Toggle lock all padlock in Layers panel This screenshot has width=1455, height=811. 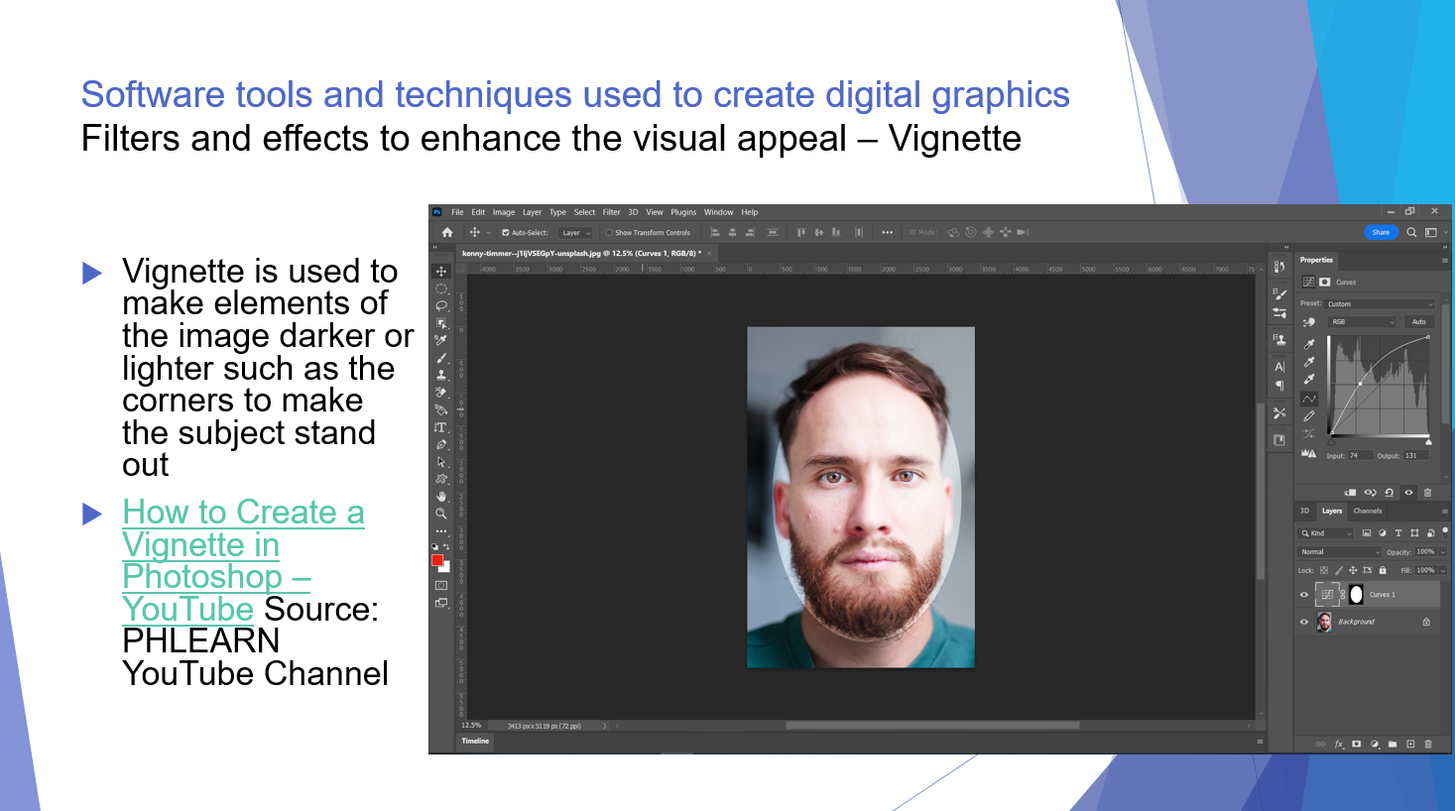1383,570
